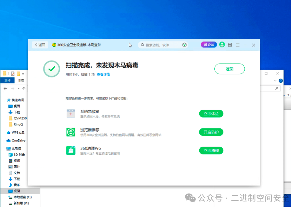Open the 主页 tab in File Explorer
This screenshot has width=299, height=210.
tap(21, 81)
